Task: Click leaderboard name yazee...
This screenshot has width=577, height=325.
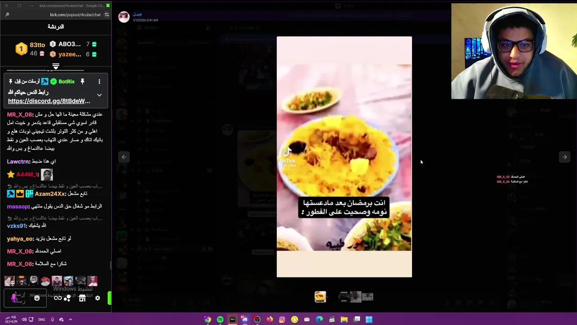Action: coord(69,54)
